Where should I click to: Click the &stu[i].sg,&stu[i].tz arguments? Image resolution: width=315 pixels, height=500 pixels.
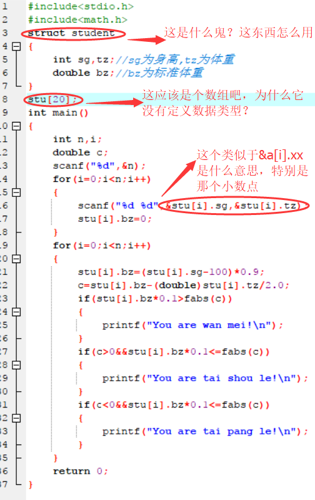pos(233,206)
